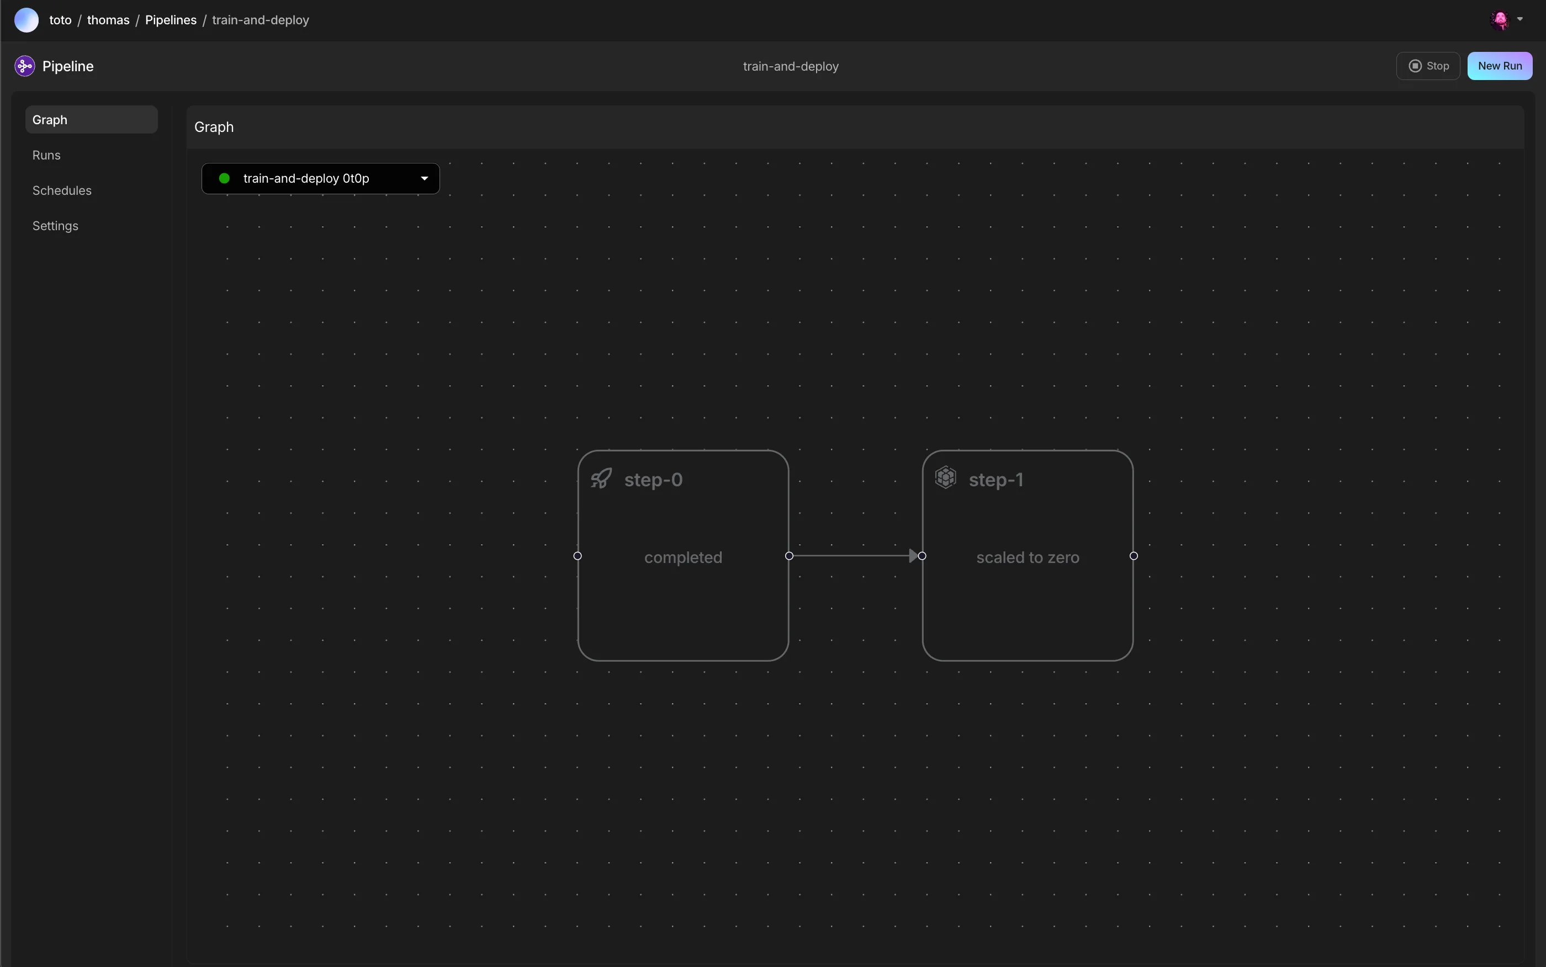1546x967 pixels.
Task: Click the Pipeline header label
Action: point(68,67)
